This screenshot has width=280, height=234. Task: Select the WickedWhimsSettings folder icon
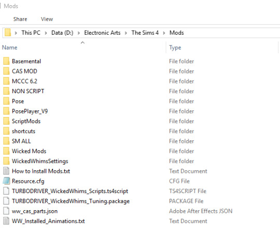(x=6, y=161)
